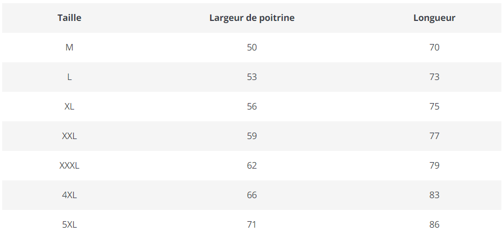Screen dimensions: 503x247
Task: Select the M size cell
Action: click(x=69, y=47)
